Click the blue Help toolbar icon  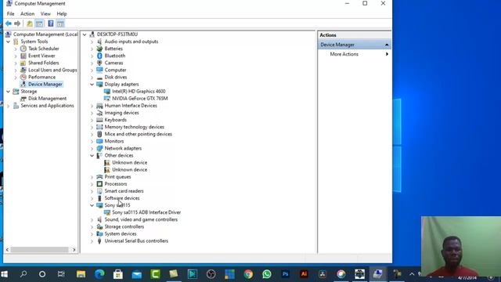(50, 23)
